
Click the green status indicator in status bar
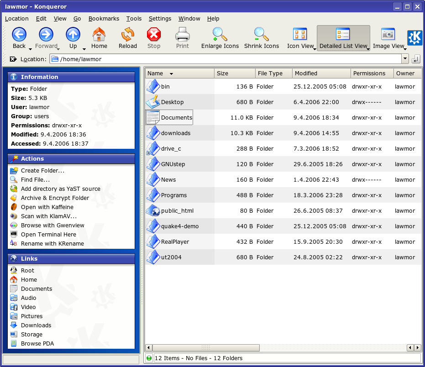(149, 358)
